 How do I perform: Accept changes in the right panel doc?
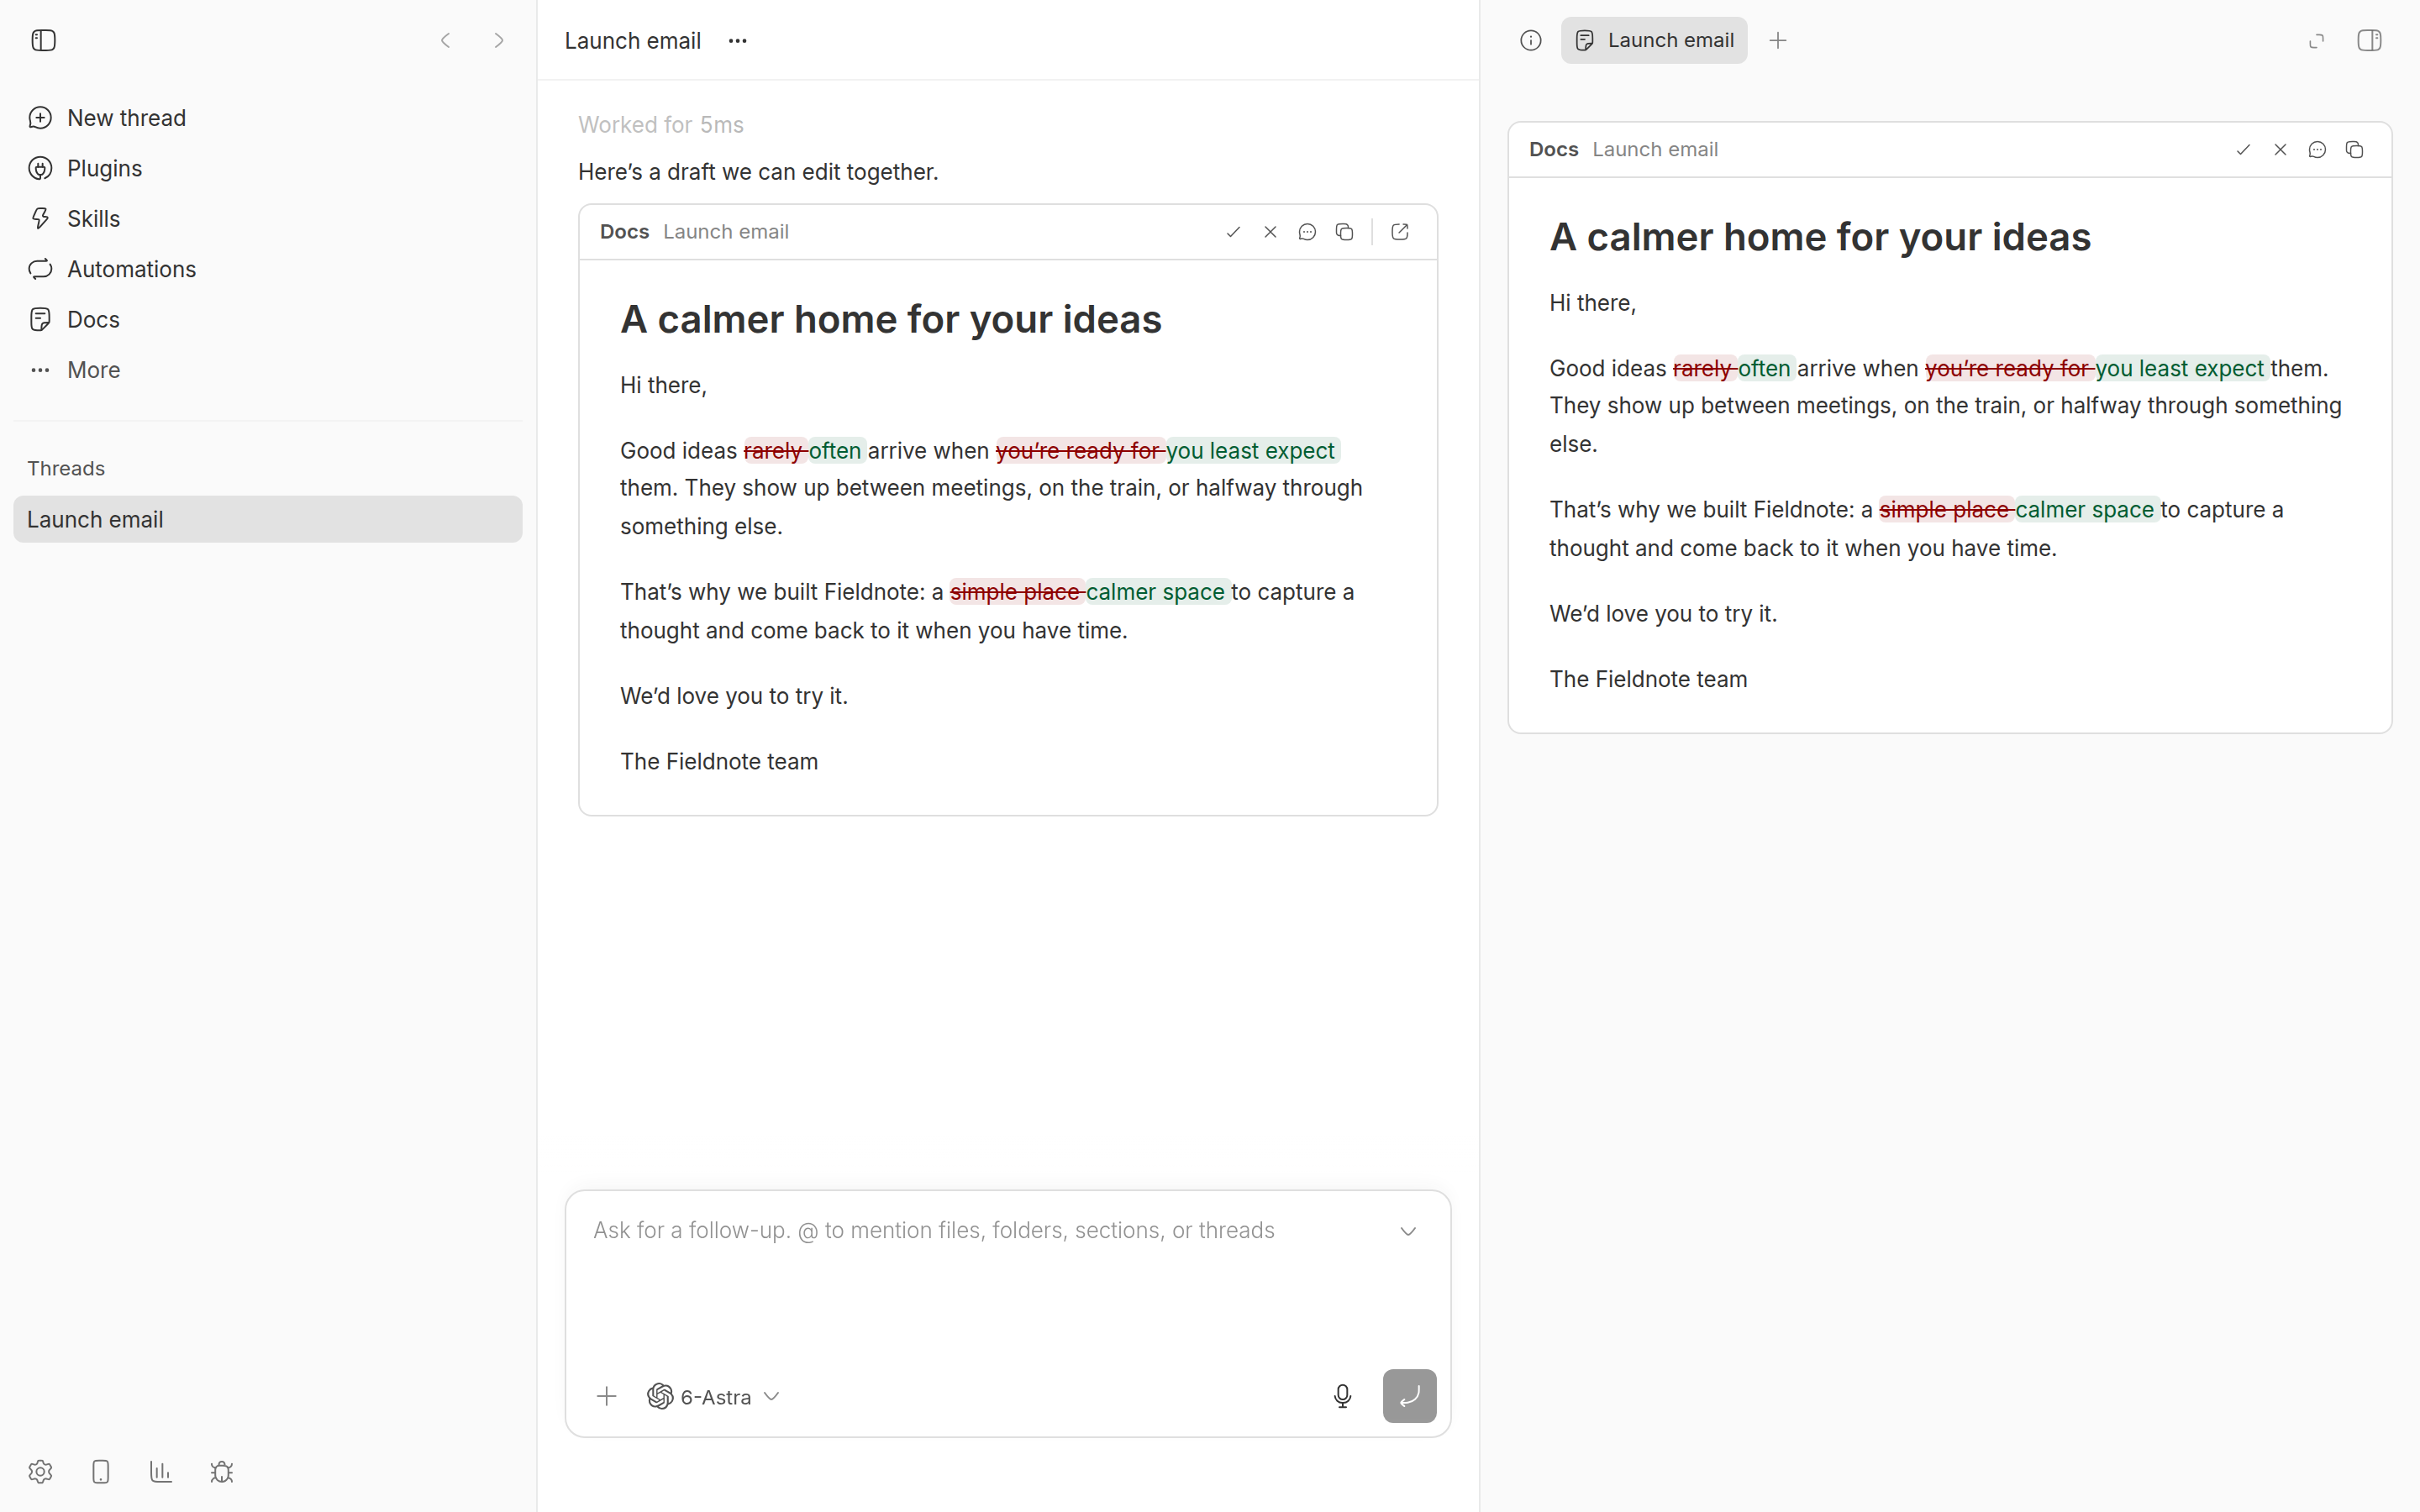tap(2243, 150)
